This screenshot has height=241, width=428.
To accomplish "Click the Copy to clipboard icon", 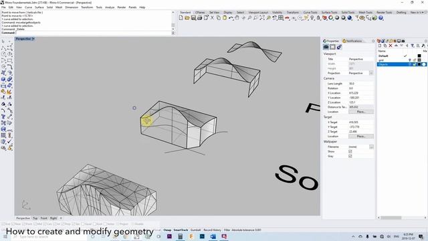I will click(x=219, y=18).
